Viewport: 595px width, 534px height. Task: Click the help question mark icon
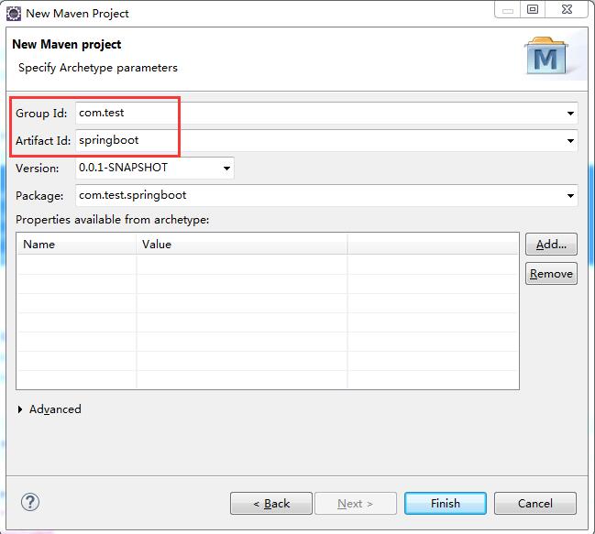tap(30, 502)
